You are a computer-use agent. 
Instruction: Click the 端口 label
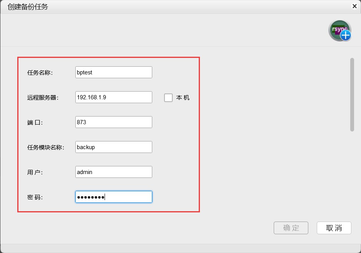click(35, 123)
